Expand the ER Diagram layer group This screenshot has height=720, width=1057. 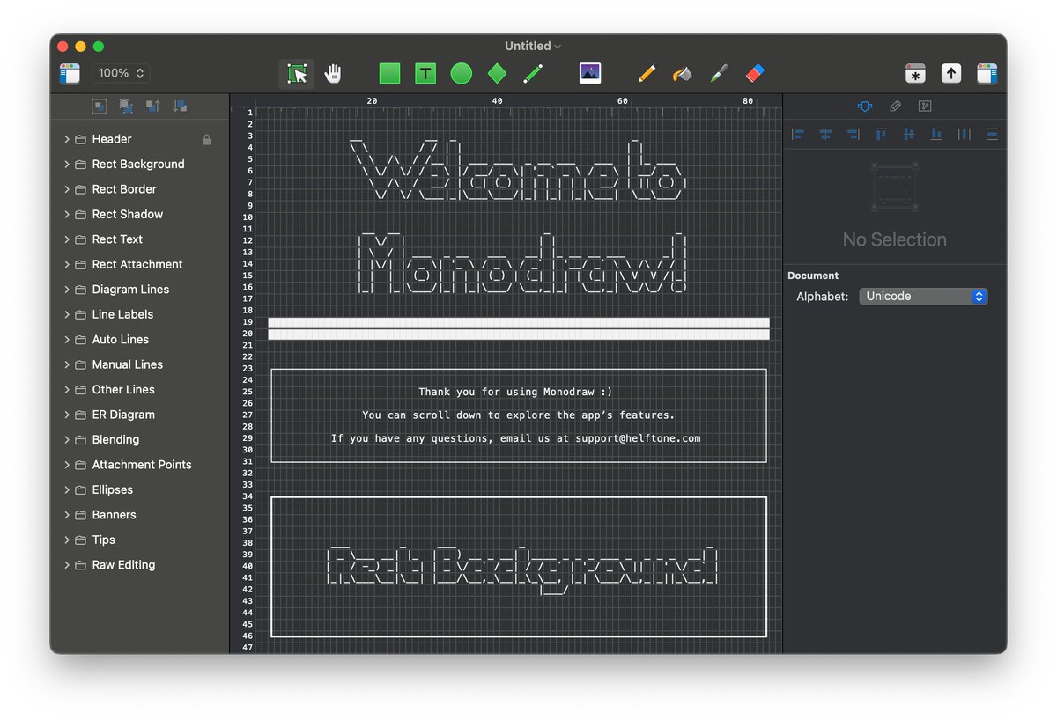(68, 414)
